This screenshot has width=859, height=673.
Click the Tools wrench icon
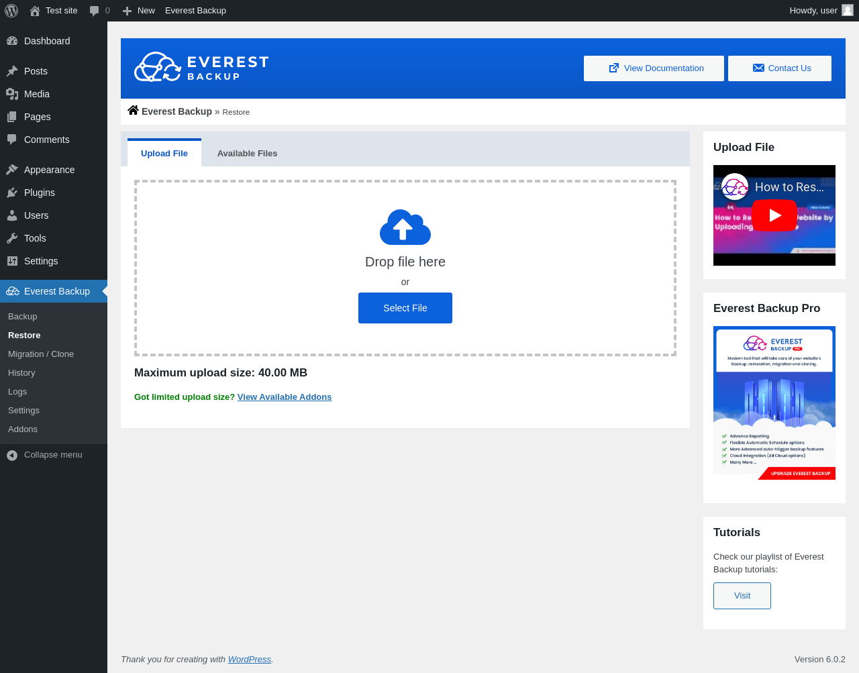(12, 238)
